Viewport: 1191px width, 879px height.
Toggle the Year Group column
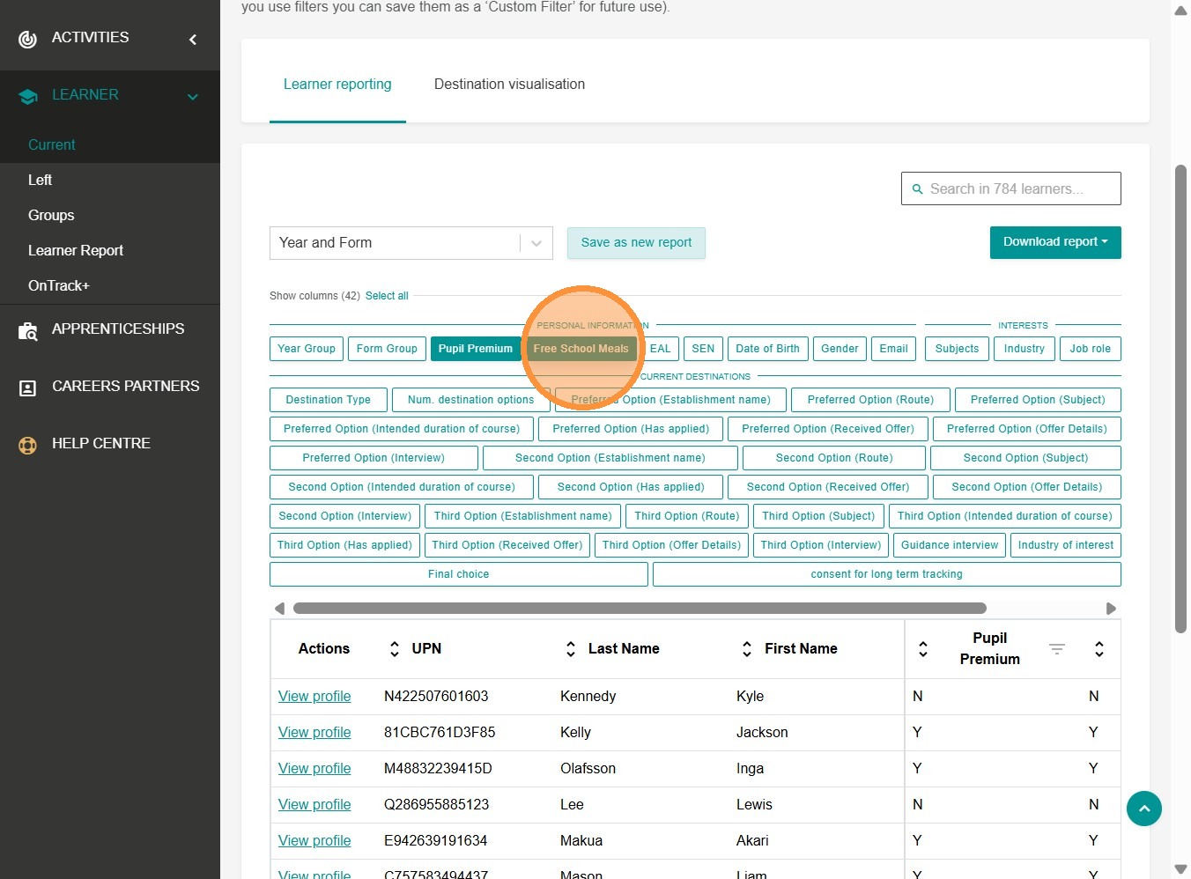[307, 349]
